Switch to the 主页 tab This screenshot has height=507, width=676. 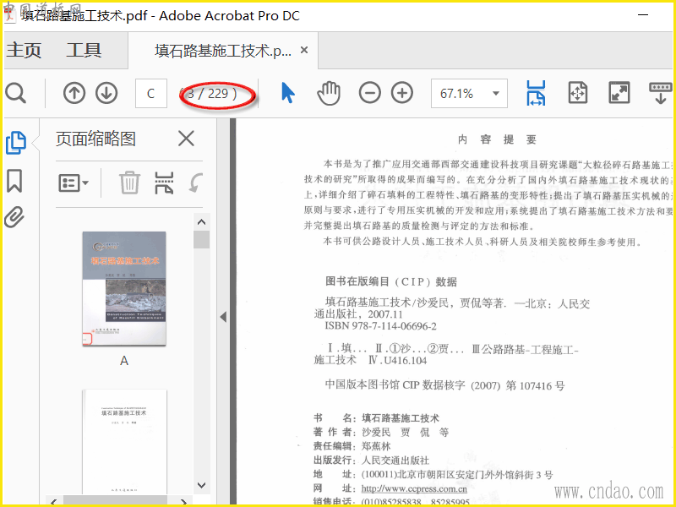coord(24,51)
